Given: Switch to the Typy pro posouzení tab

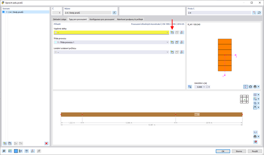Looking at the screenshot, I should [x=78, y=19].
